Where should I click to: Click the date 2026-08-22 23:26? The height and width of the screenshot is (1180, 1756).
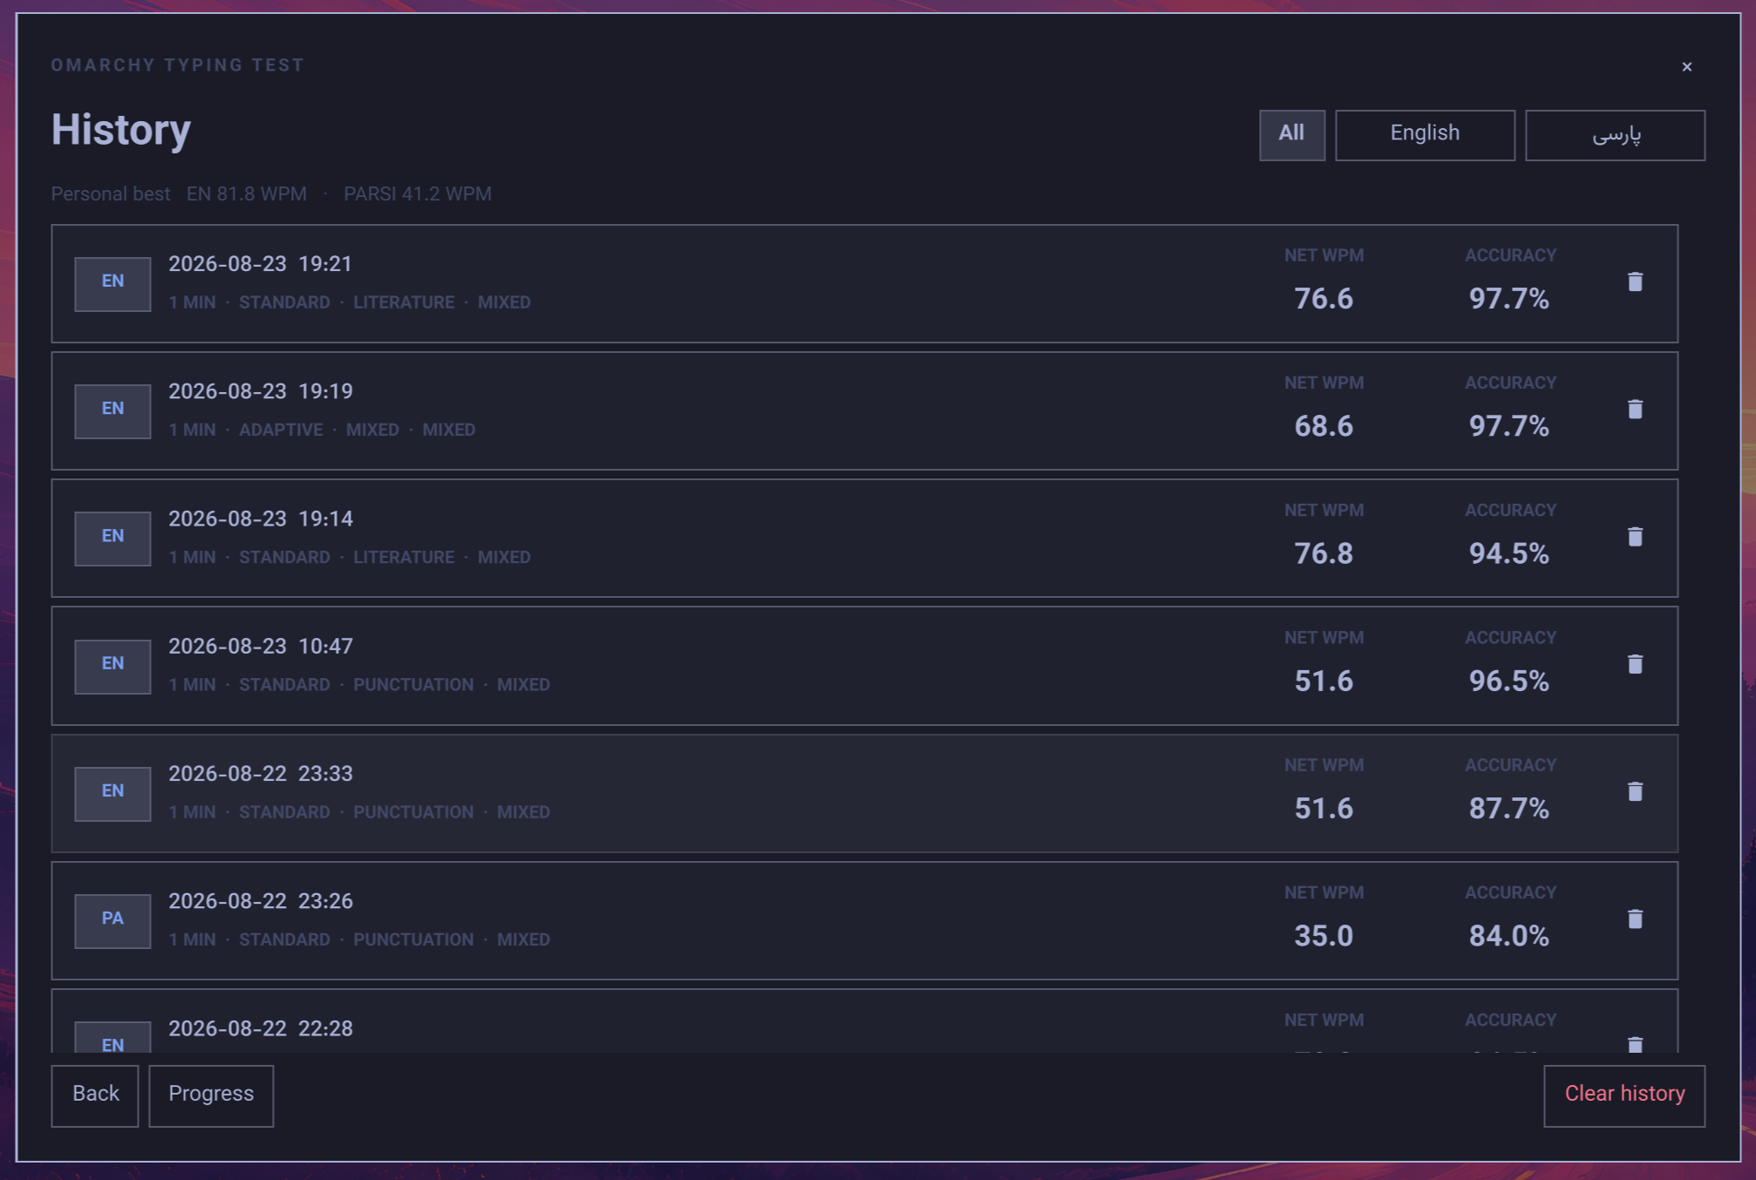point(260,901)
